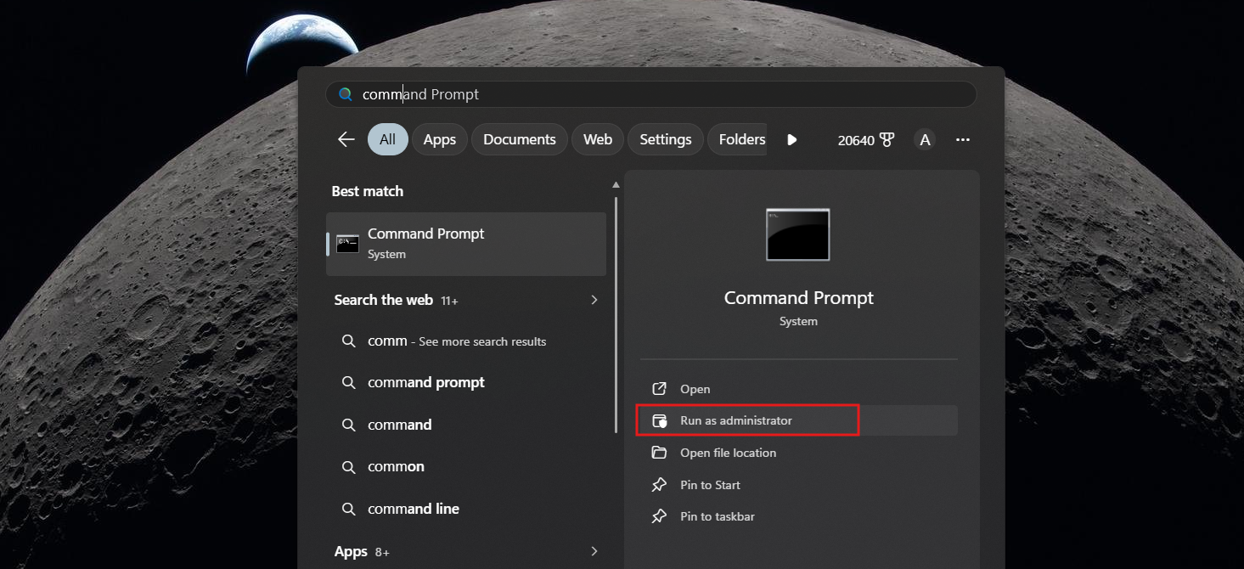
Task: Click the results list scroll-up arrow
Action: 616,184
